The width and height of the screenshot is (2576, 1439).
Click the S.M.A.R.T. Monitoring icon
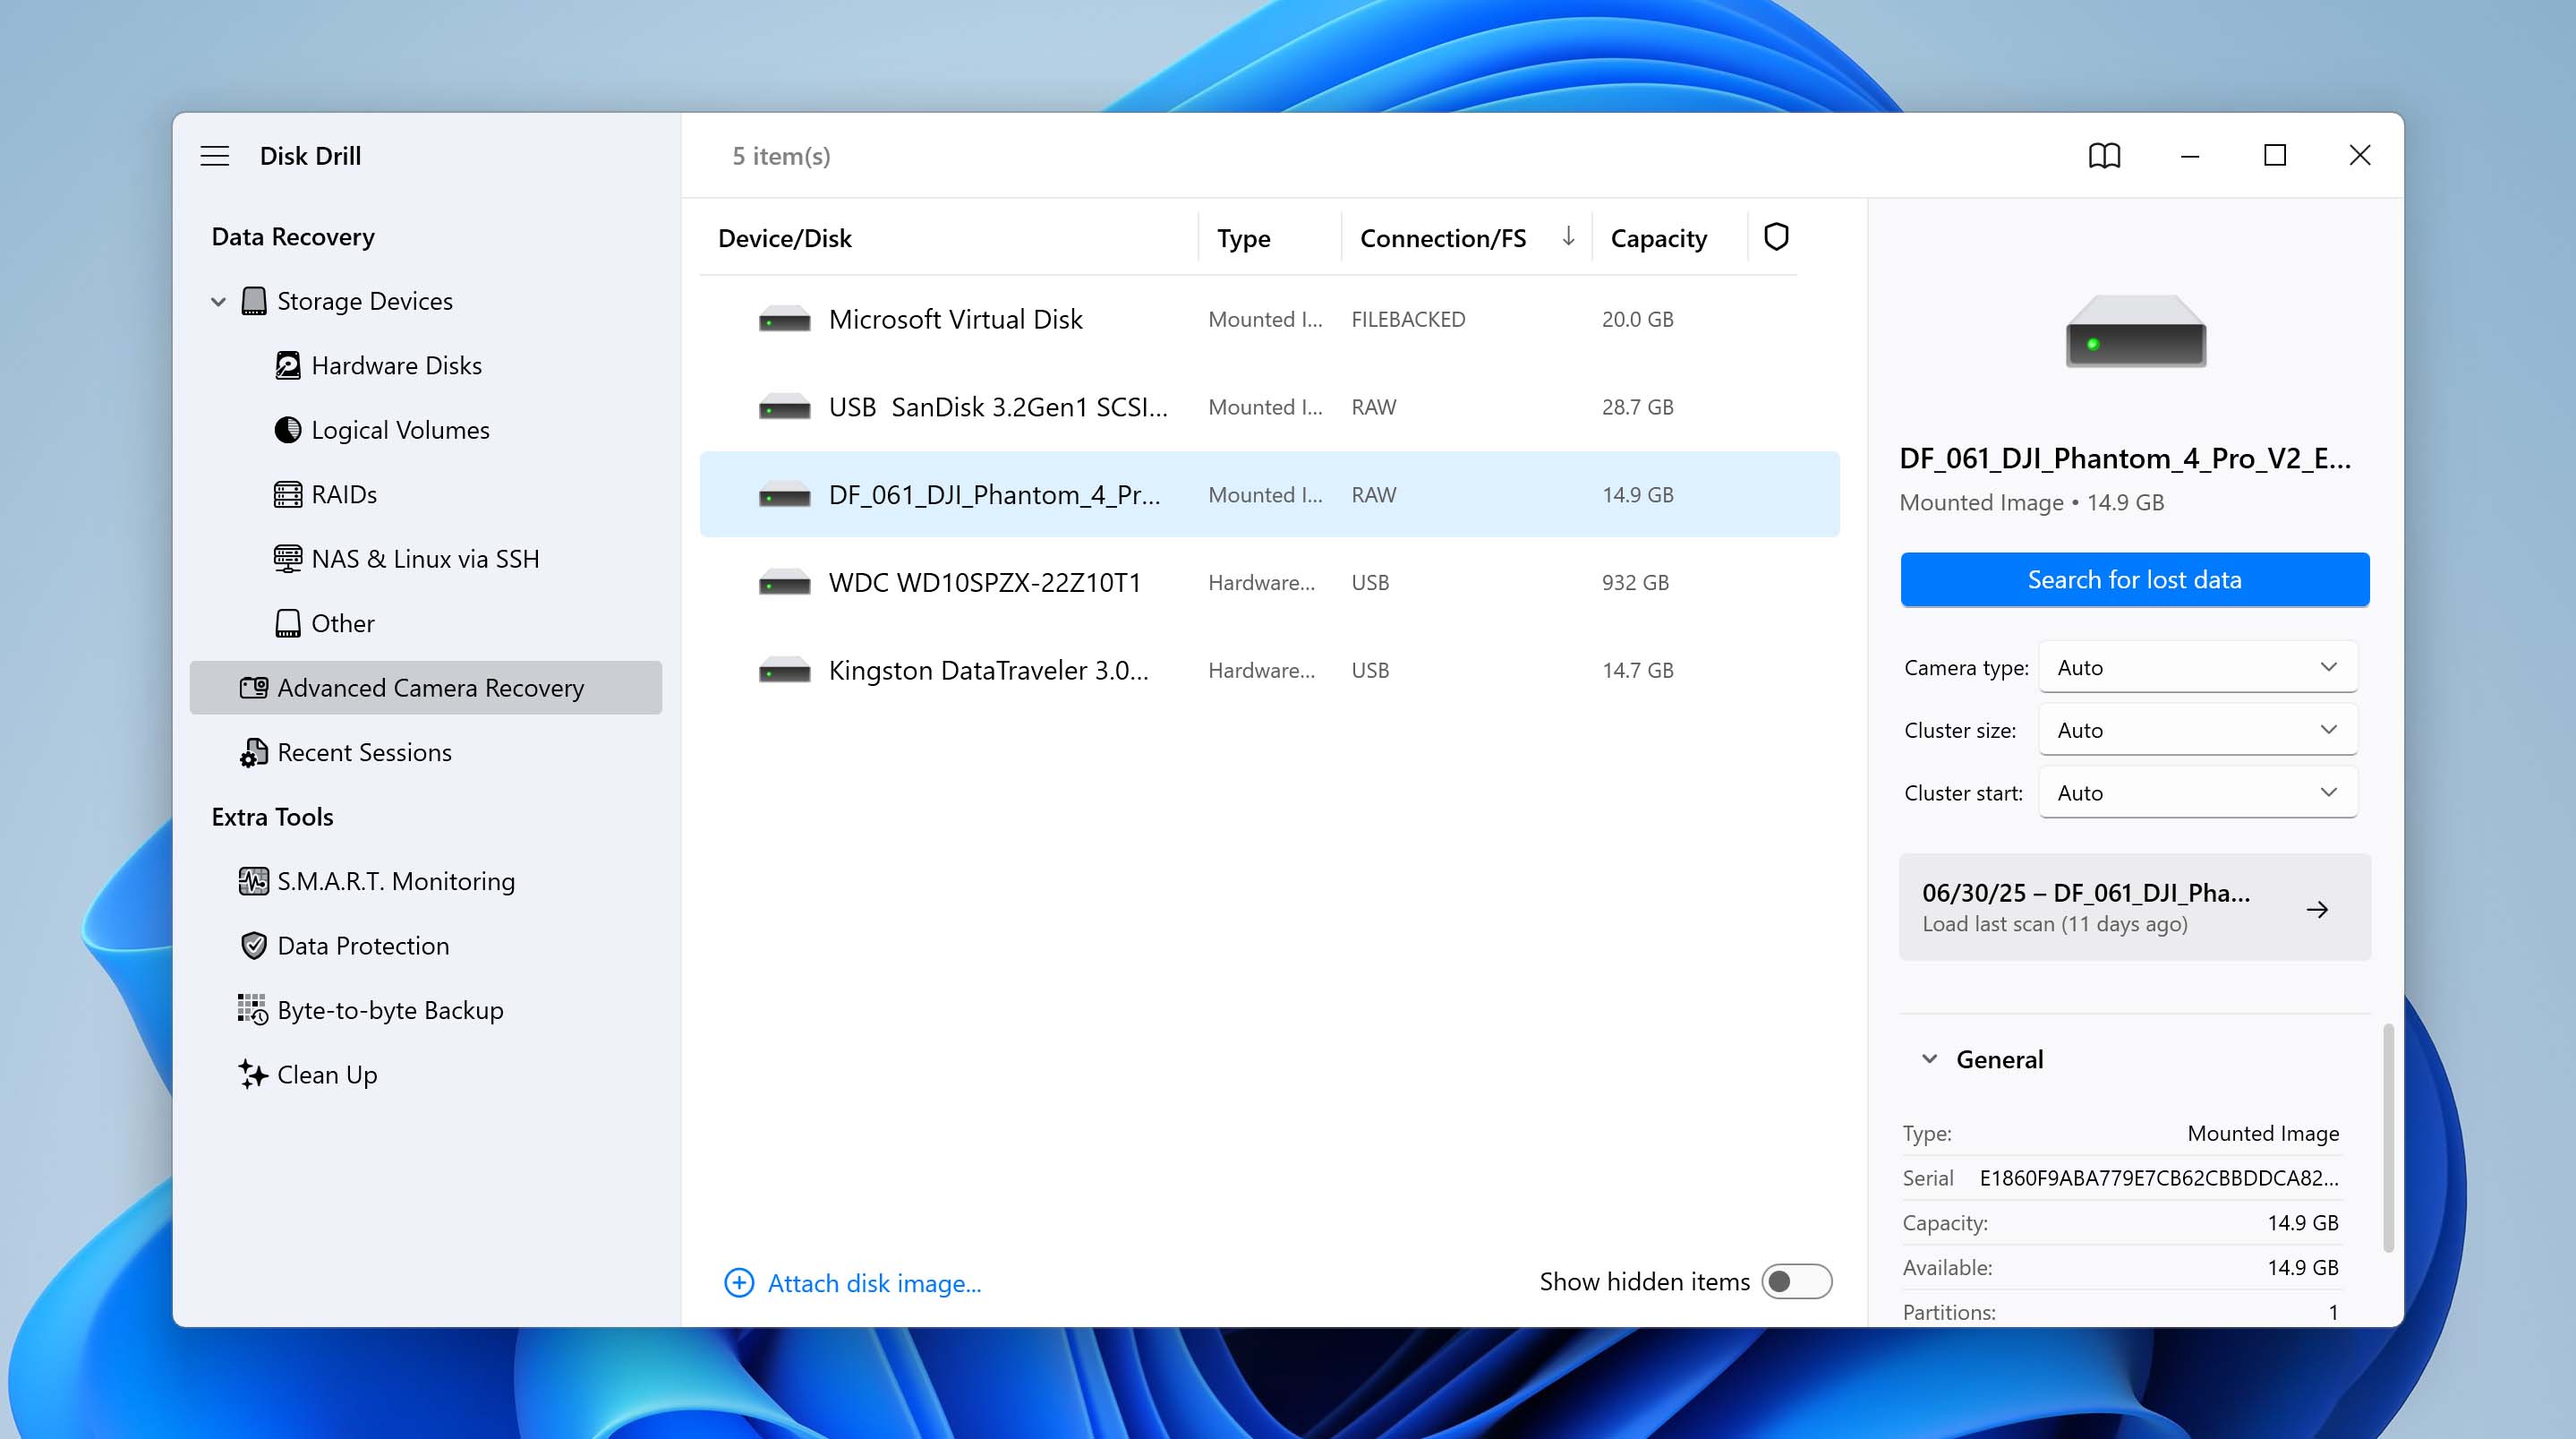(x=254, y=880)
